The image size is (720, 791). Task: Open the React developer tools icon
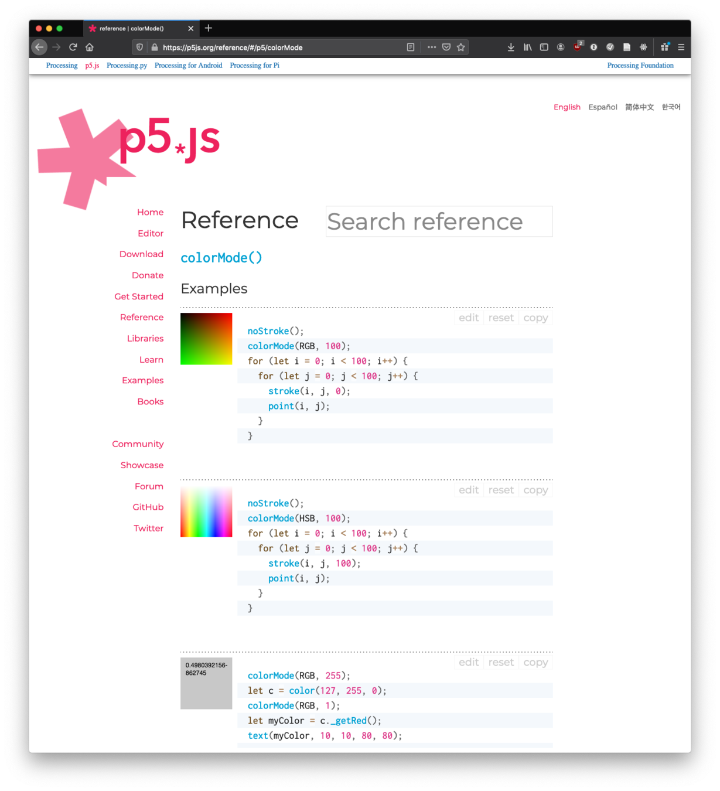point(643,47)
